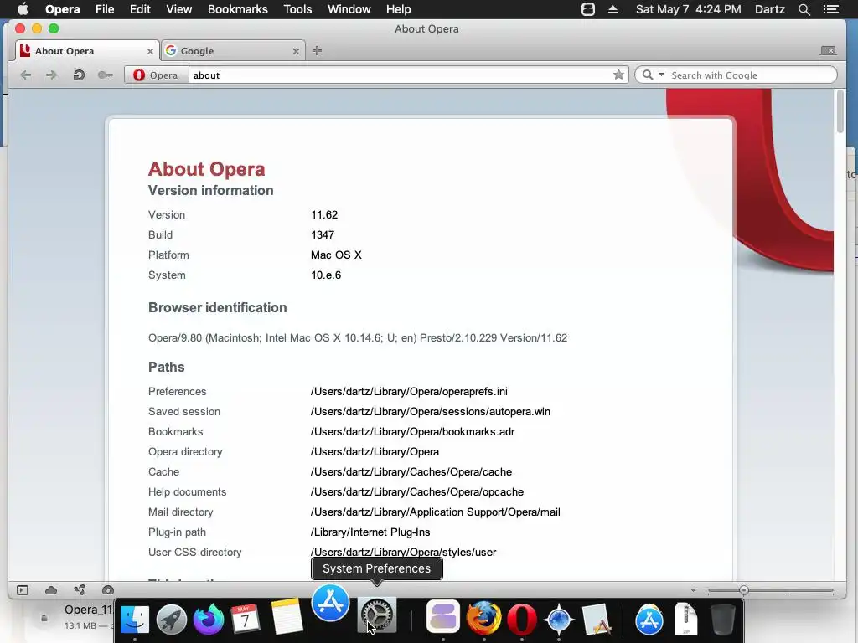Open Firefox Nightly in the Dock
858x643 pixels.
[x=209, y=619]
